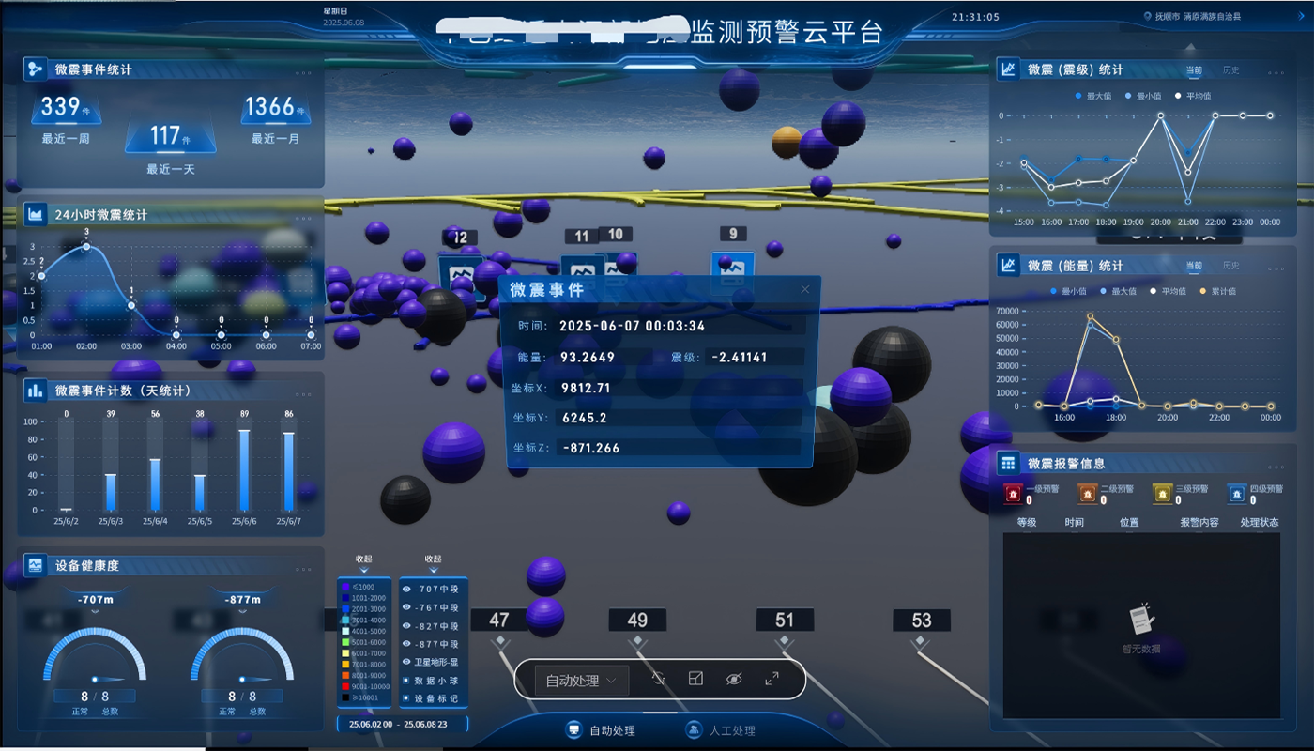This screenshot has height=751, width=1314.
Task: Toggle visibility of -877中段 layer
Action: click(x=406, y=644)
